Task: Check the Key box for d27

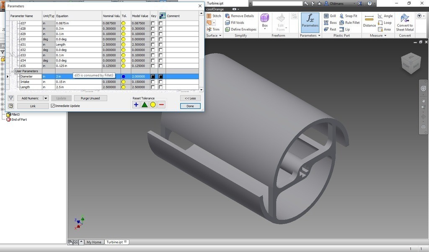Action: click(152, 23)
